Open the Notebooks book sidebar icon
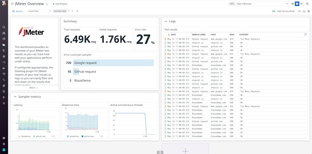Viewport: 312px width, 154px height. 4,86
